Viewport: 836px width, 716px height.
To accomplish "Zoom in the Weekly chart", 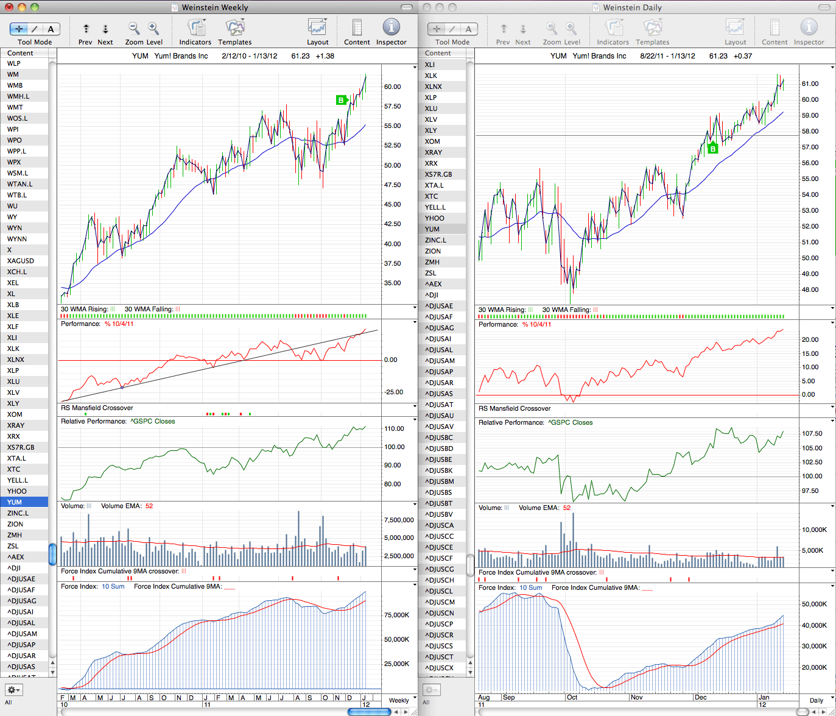I will [x=153, y=28].
